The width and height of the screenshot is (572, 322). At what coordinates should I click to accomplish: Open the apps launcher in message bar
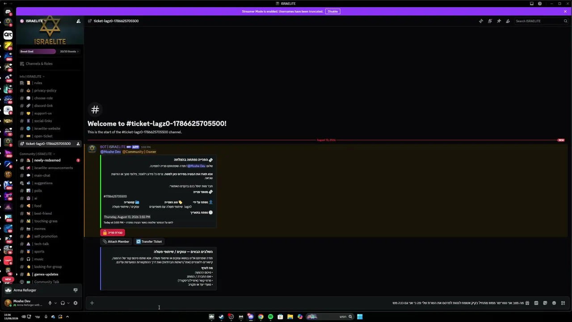563,303
